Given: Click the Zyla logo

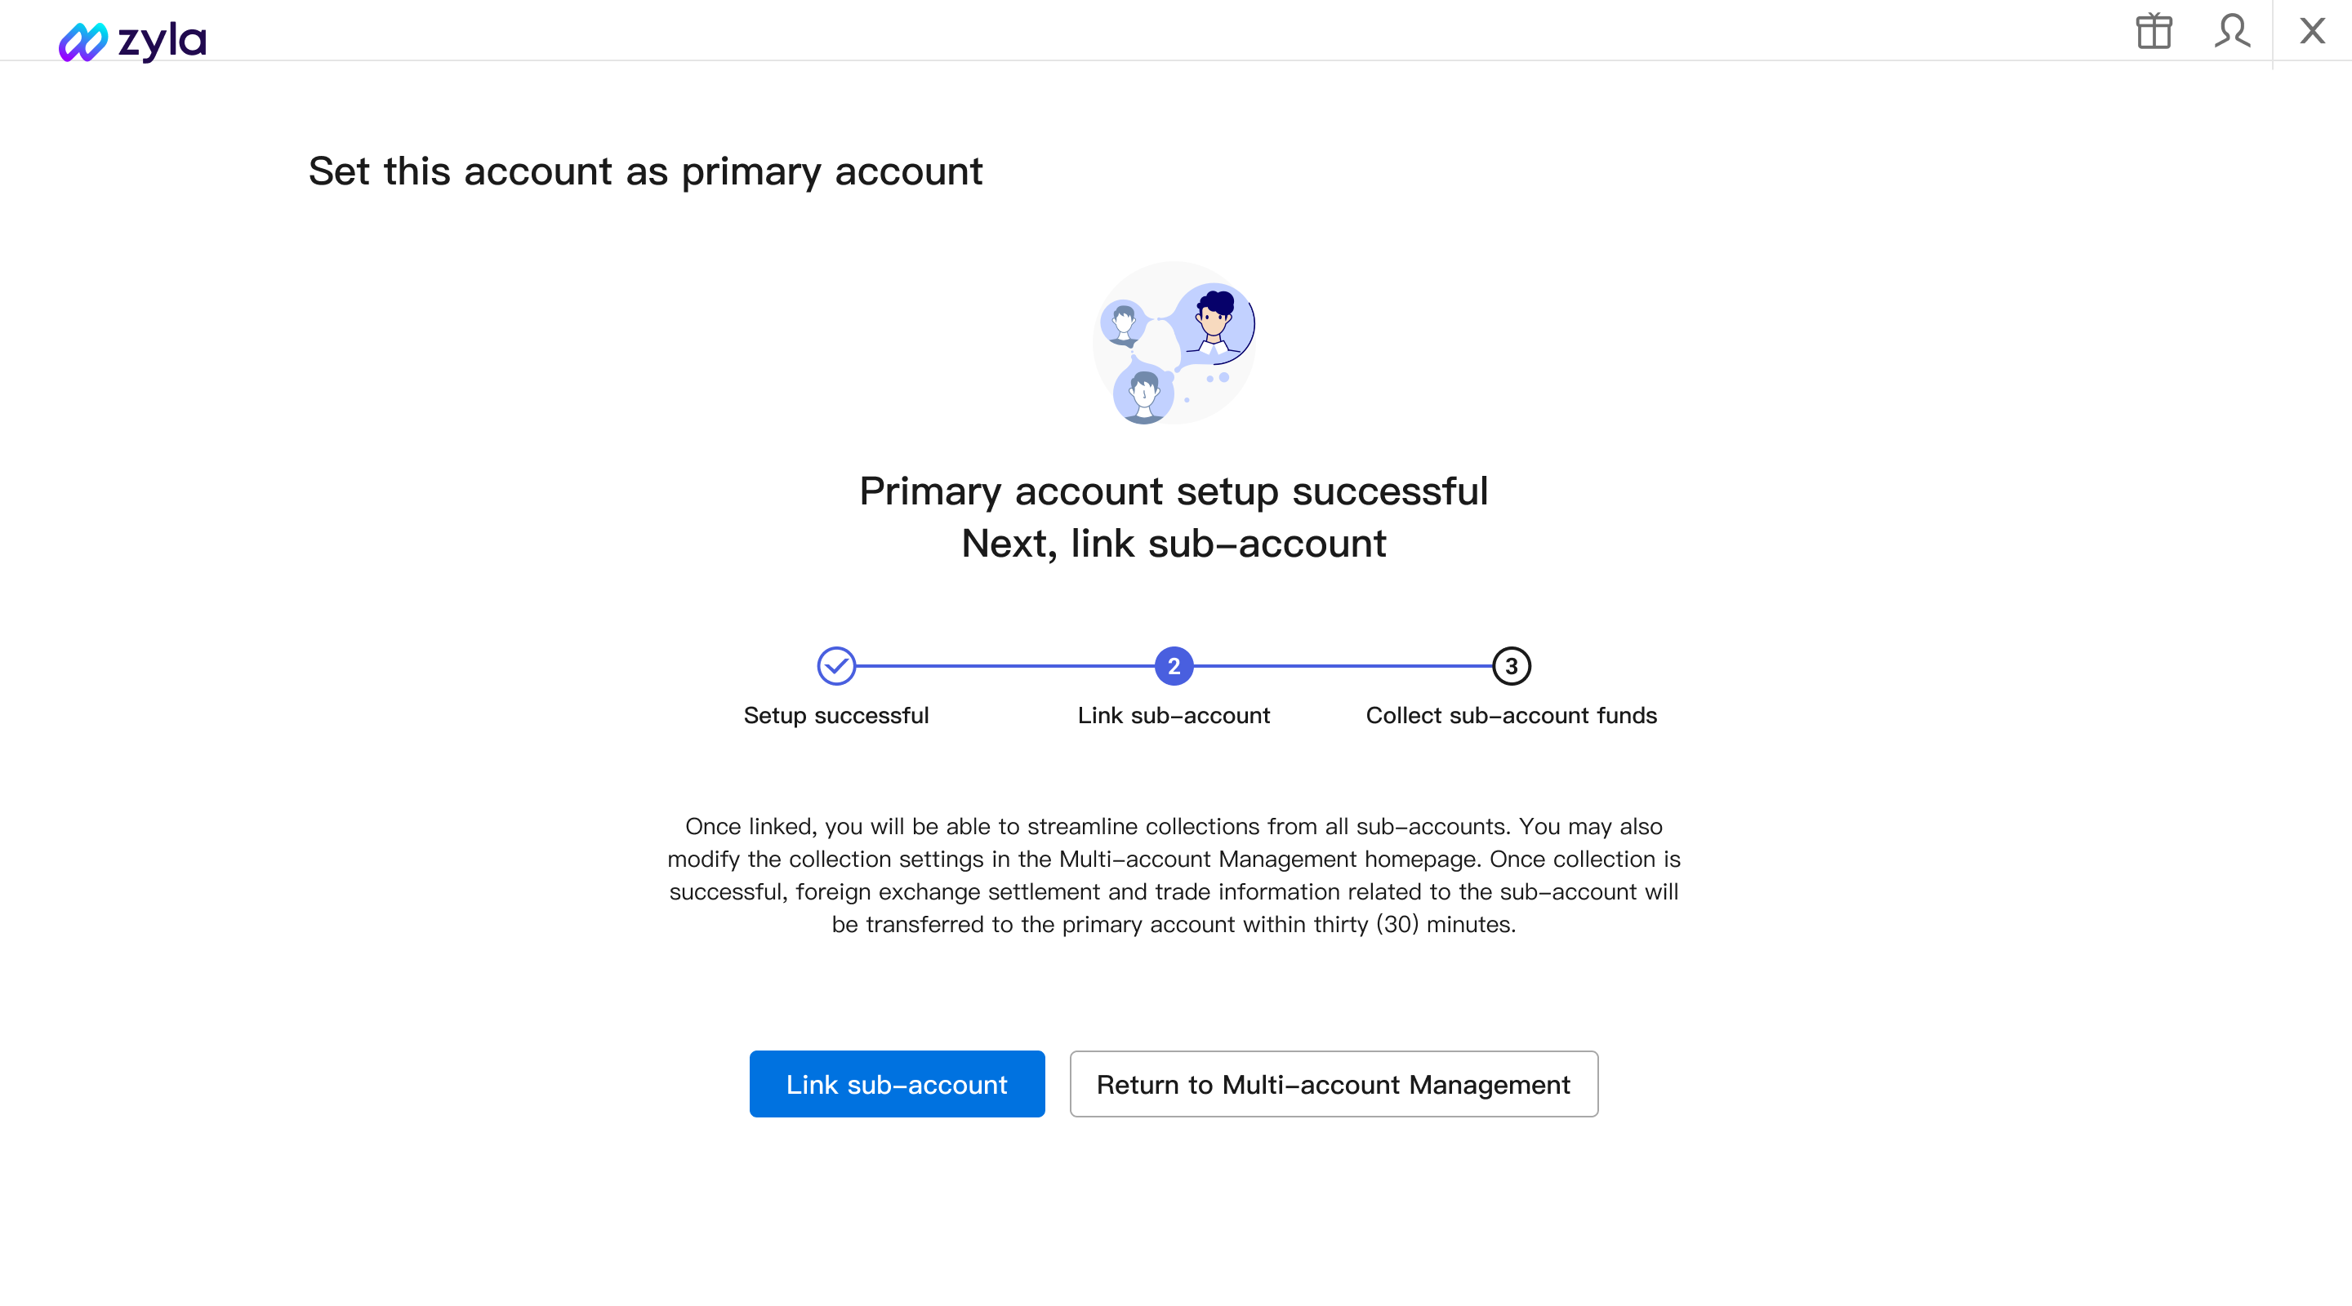Looking at the screenshot, I should 132,40.
